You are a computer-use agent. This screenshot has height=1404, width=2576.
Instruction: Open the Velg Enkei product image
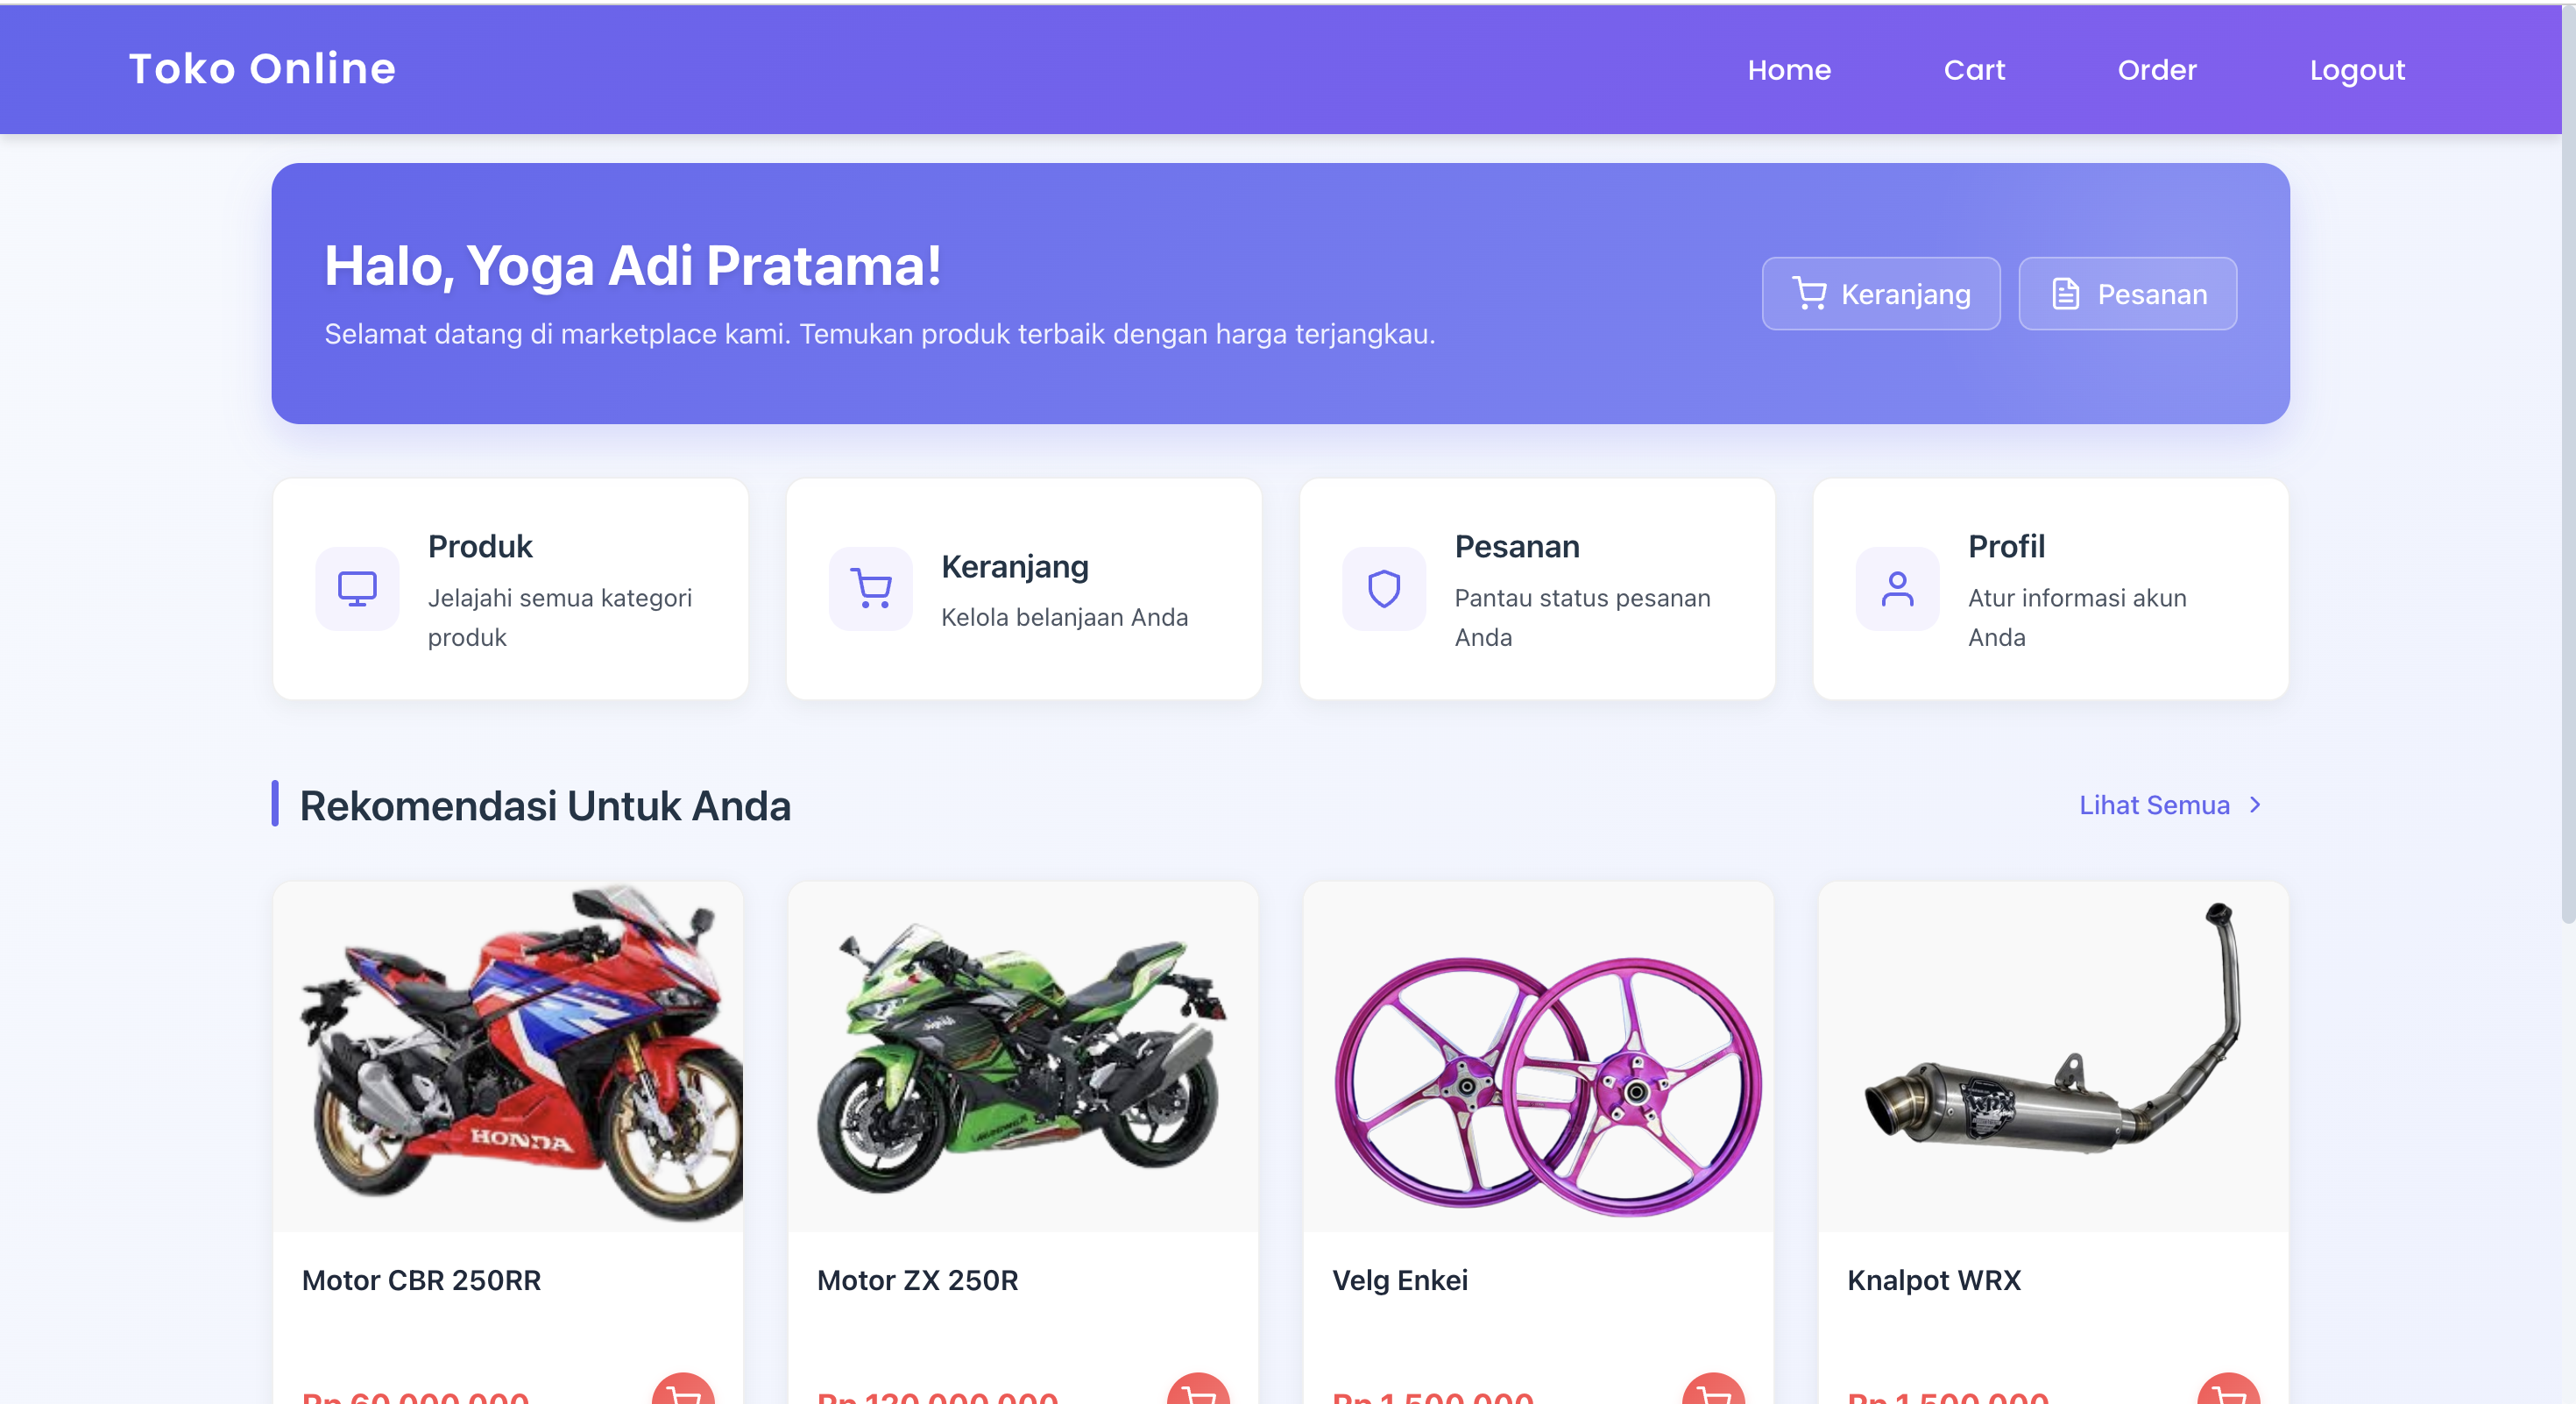1538,1056
